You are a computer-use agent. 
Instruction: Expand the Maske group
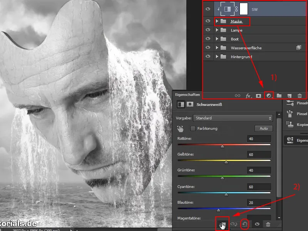click(x=217, y=21)
